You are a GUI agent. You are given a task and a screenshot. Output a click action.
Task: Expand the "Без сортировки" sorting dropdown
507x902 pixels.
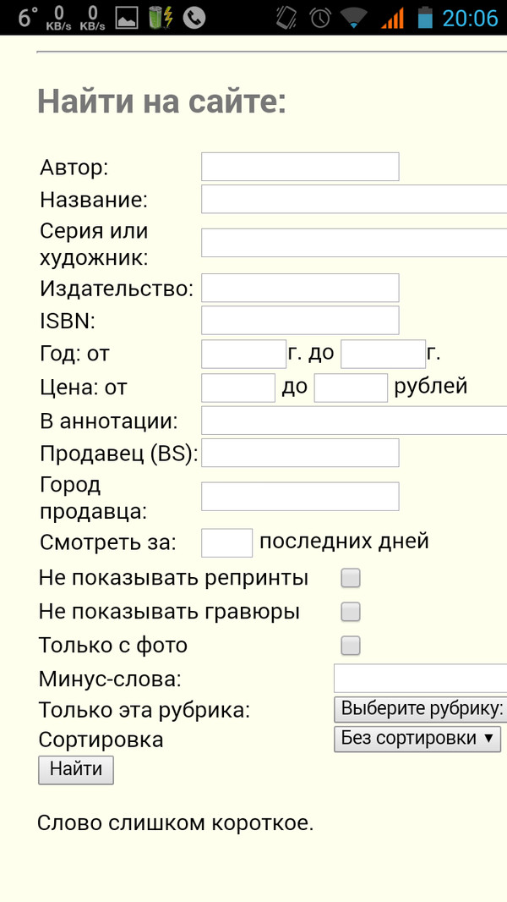[x=417, y=739]
